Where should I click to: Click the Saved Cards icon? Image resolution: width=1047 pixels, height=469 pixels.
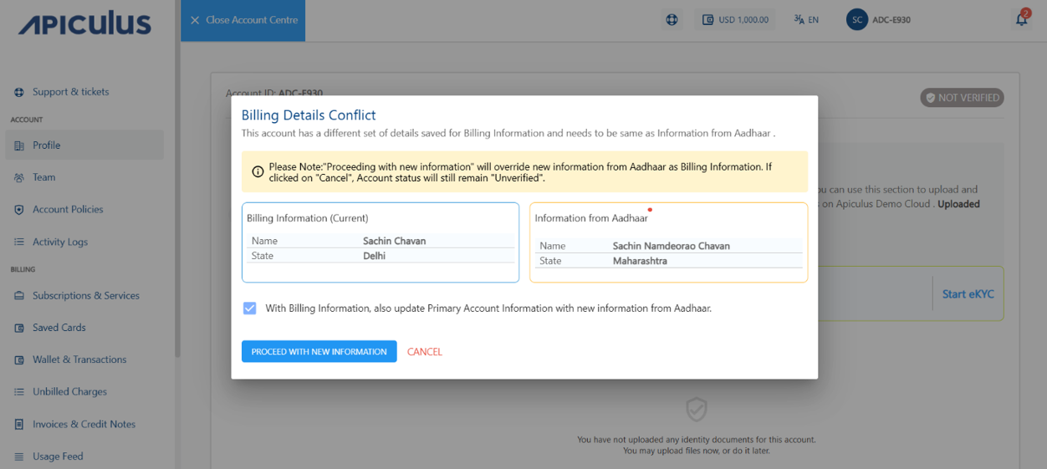point(19,328)
